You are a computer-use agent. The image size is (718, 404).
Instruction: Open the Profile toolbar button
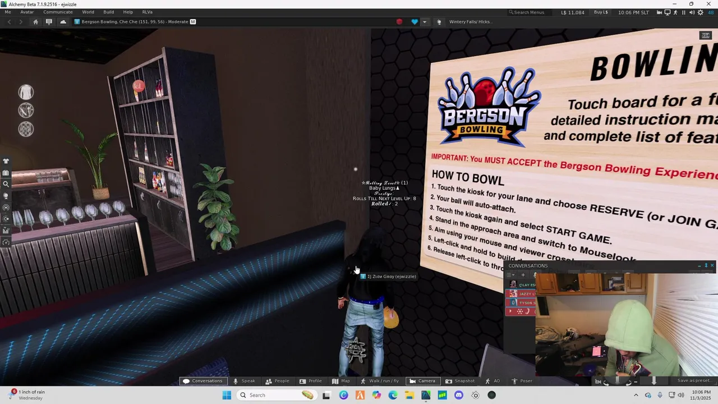pyautogui.click(x=311, y=381)
